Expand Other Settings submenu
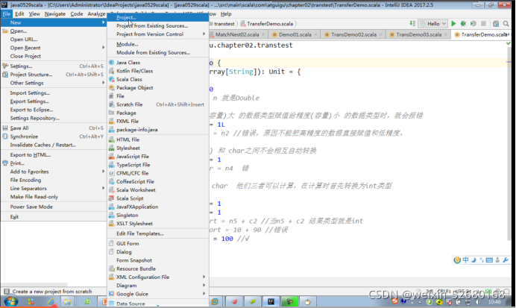The width and height of the screenshot is (516, 308). coord(54,83)
